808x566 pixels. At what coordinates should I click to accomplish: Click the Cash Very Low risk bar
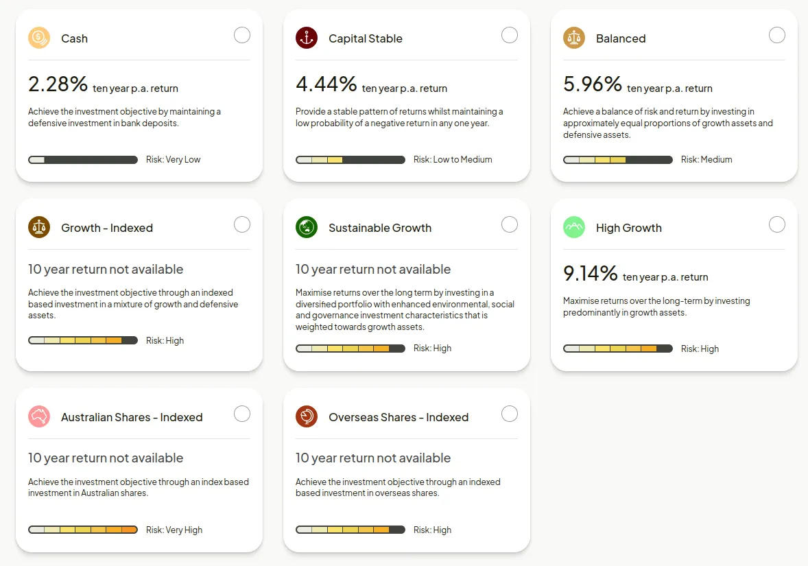click(83, 160)
